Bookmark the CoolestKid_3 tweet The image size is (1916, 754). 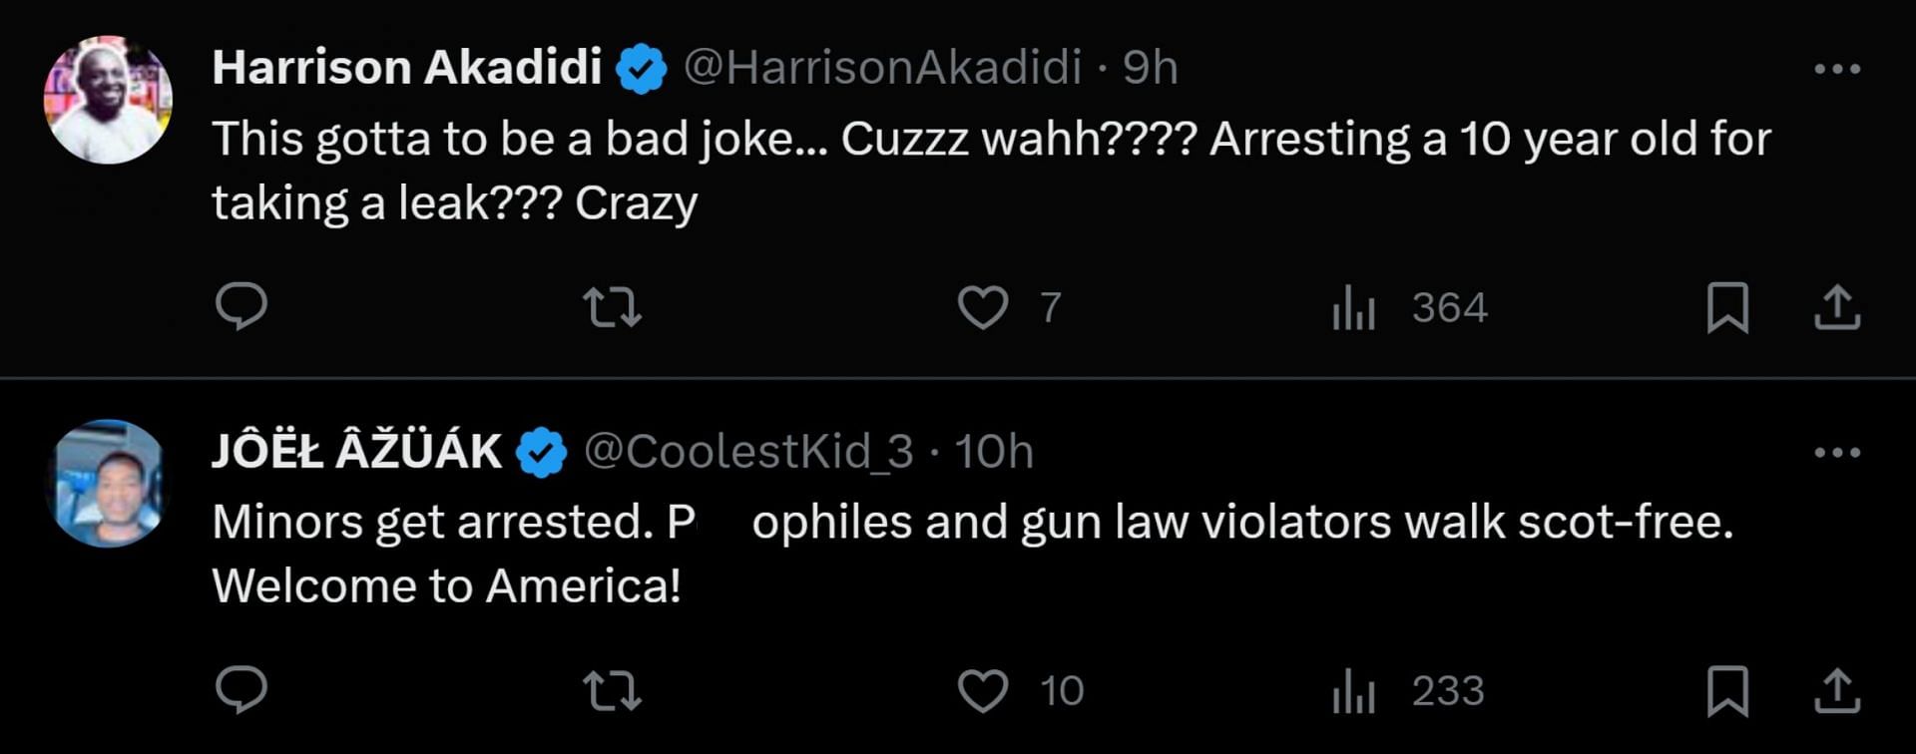tap(1727, 690)
